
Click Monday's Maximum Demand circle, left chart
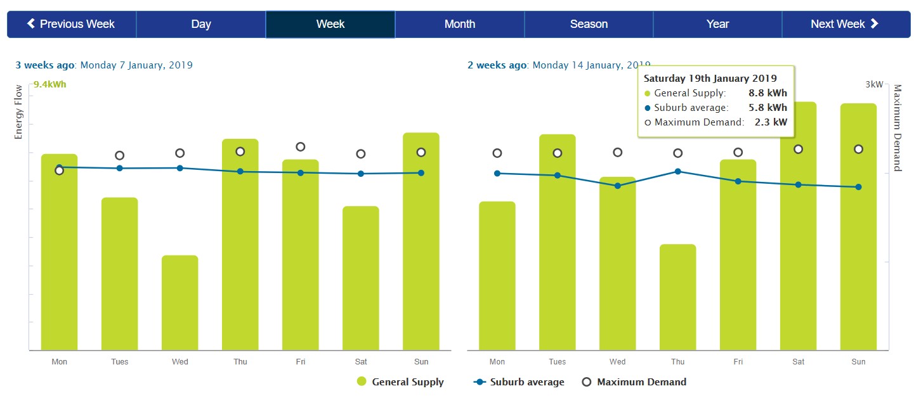[60, 170]
